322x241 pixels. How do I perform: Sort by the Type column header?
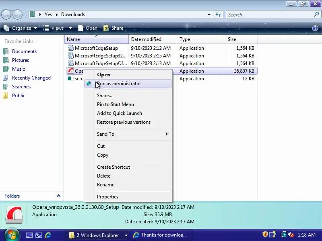tap(201, 39)
